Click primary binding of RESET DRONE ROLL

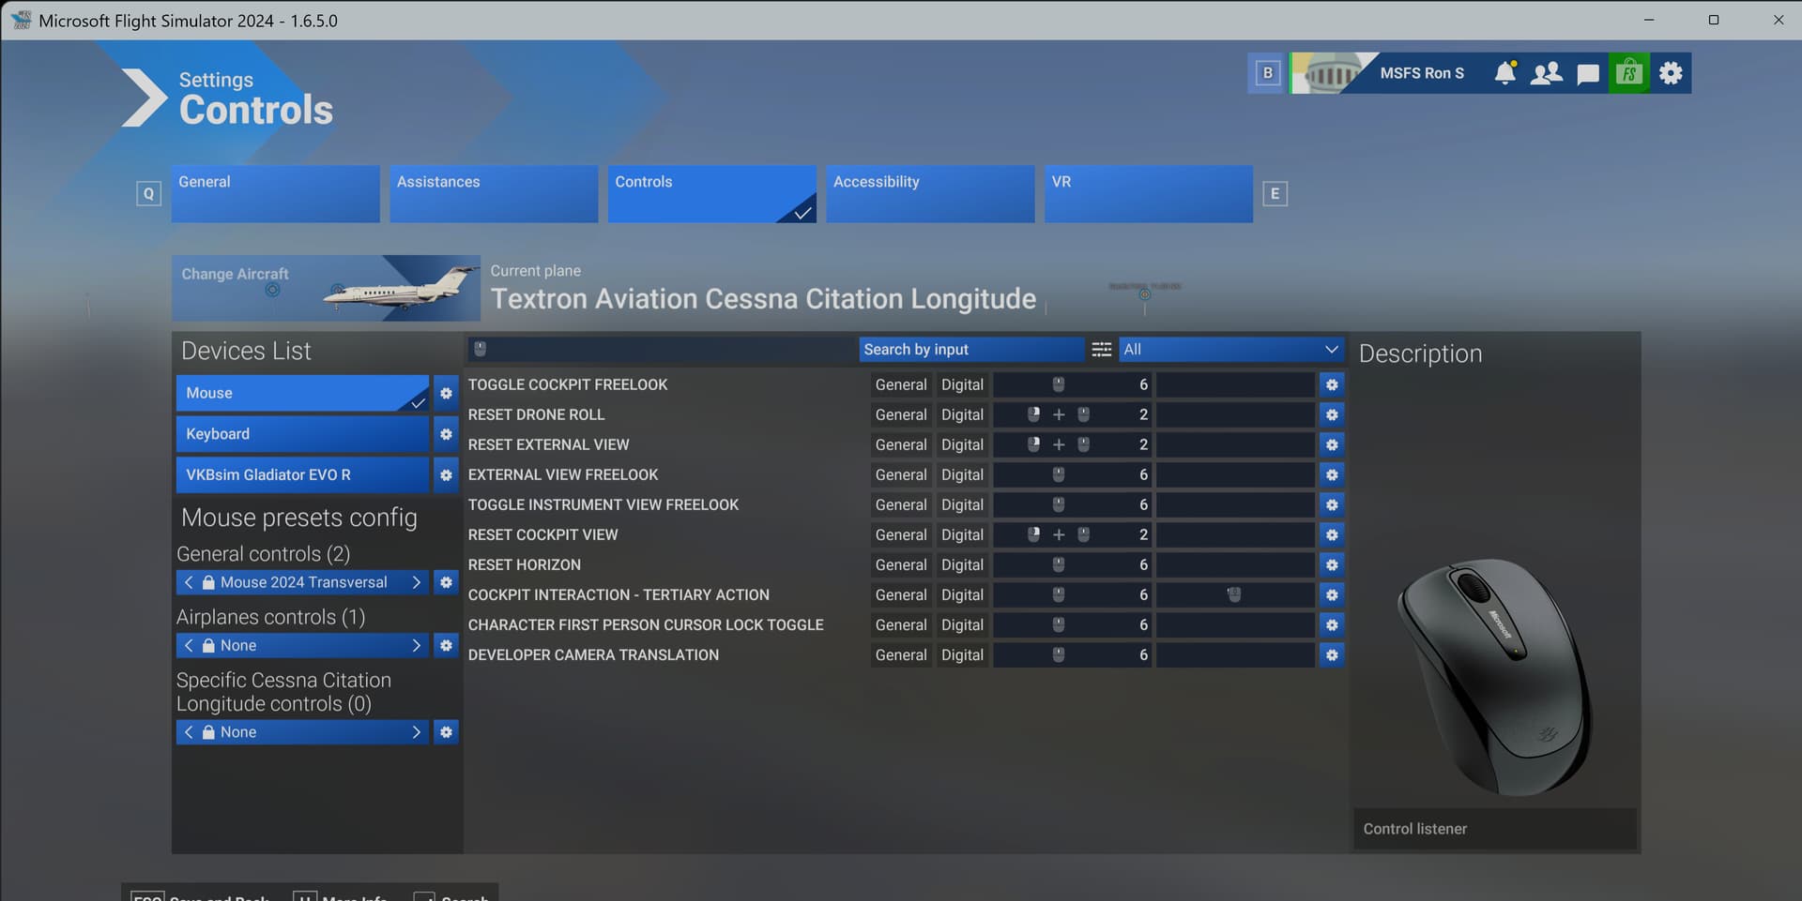(x=1073, y=414)
